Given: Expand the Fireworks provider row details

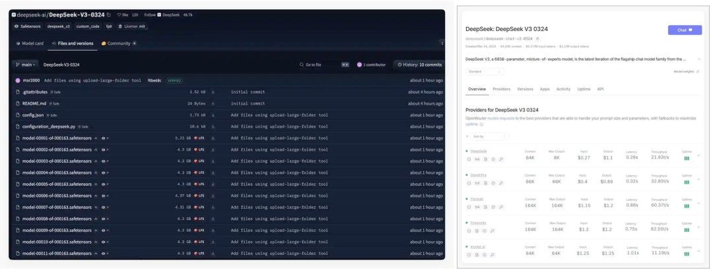Looking at the screenshot, I should click(698, 227).
